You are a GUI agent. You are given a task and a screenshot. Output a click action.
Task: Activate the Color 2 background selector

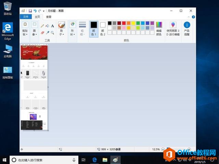tap(103, 29)
